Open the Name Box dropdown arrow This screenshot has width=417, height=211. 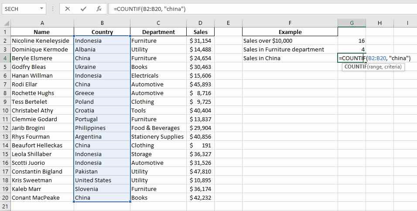[x=42, y=9]
